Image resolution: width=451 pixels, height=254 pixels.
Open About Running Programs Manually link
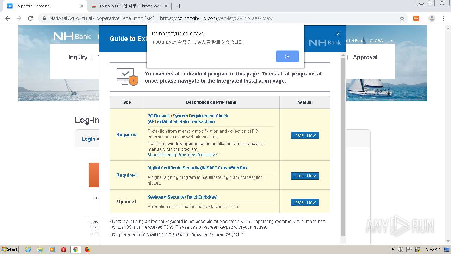[183, 155]
